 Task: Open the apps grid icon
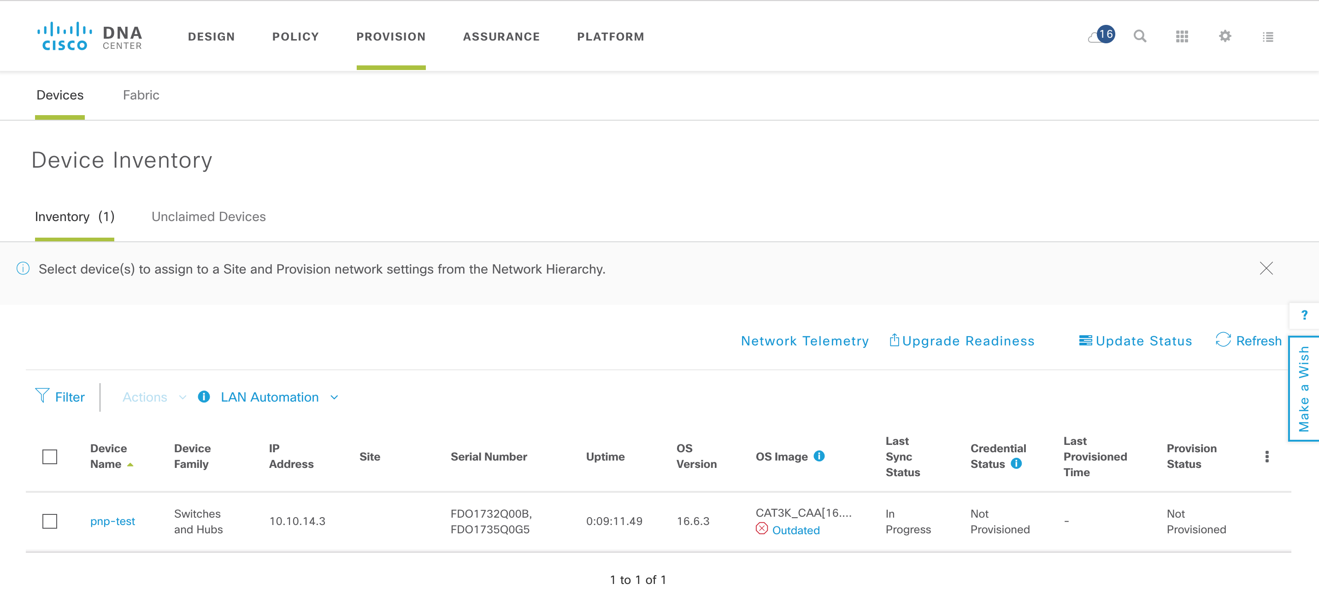coord(1182,36)
